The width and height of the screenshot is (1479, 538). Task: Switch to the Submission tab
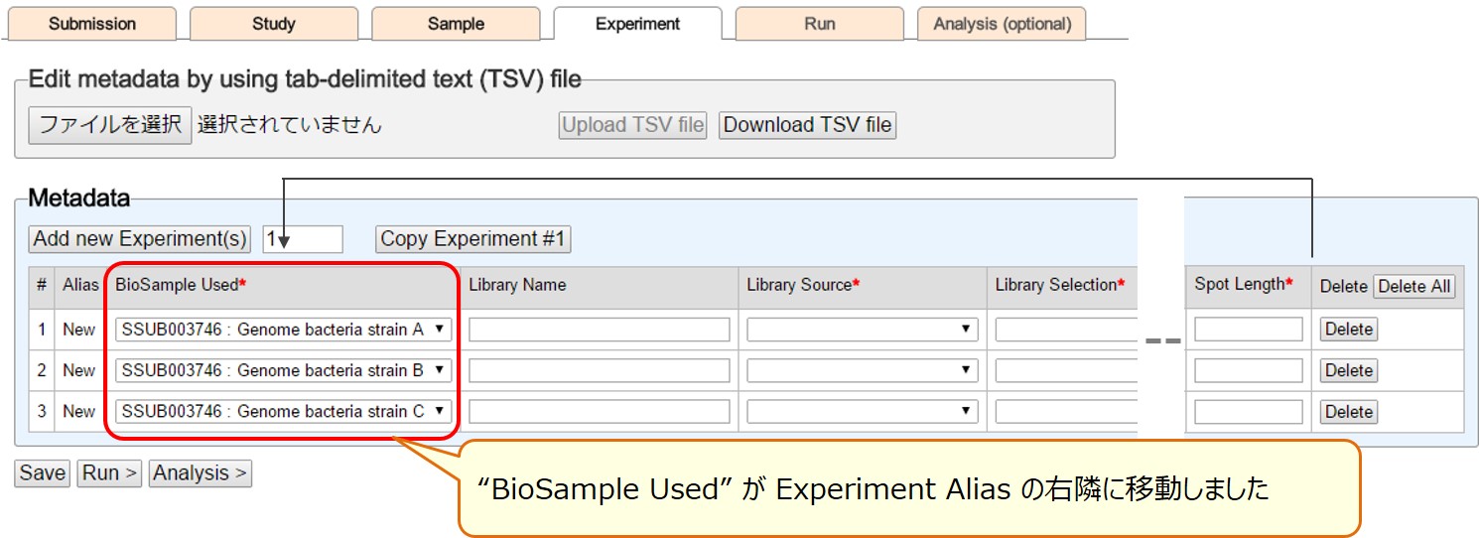pyautogui.click(x=92, y=24)
